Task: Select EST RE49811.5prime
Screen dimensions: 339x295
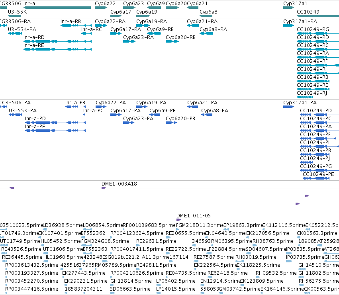Action: pyautogui.click(x=137, y=269)
